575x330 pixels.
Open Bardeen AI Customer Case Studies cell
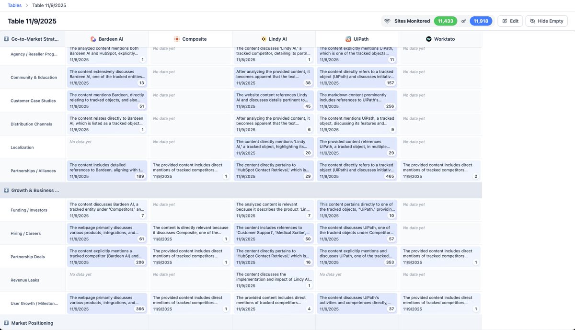(x=107, y=101)
